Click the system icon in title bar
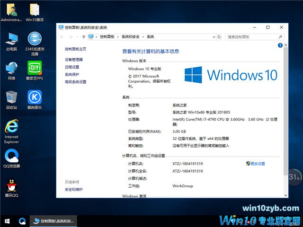Screen dimensions: 303x227 61,27
